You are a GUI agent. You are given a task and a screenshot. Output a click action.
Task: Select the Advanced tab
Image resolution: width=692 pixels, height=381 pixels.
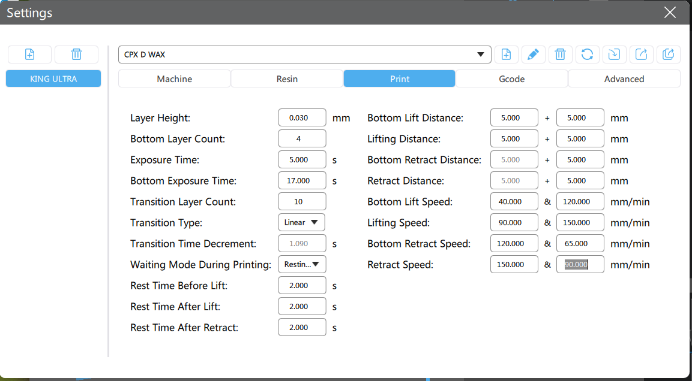[624, 79]
